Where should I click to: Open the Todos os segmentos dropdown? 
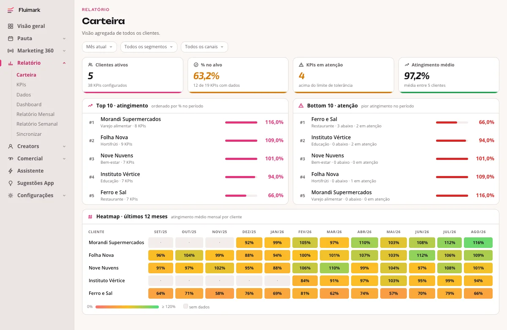coord(149,47)
